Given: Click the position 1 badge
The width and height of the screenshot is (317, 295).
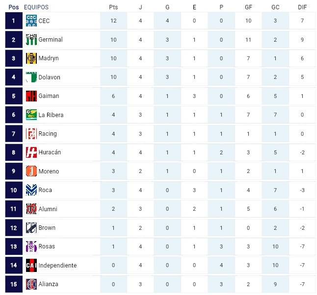Looking at the screenshot, I should coord(14,21).
